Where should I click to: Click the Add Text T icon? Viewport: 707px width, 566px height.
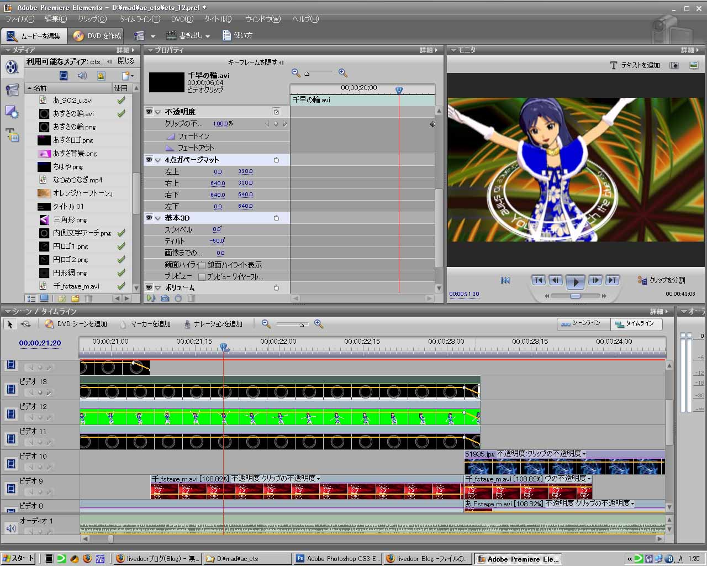(613, 65)
